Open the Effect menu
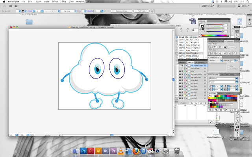The height and width of the screenshot is (157, 252). 63,2
